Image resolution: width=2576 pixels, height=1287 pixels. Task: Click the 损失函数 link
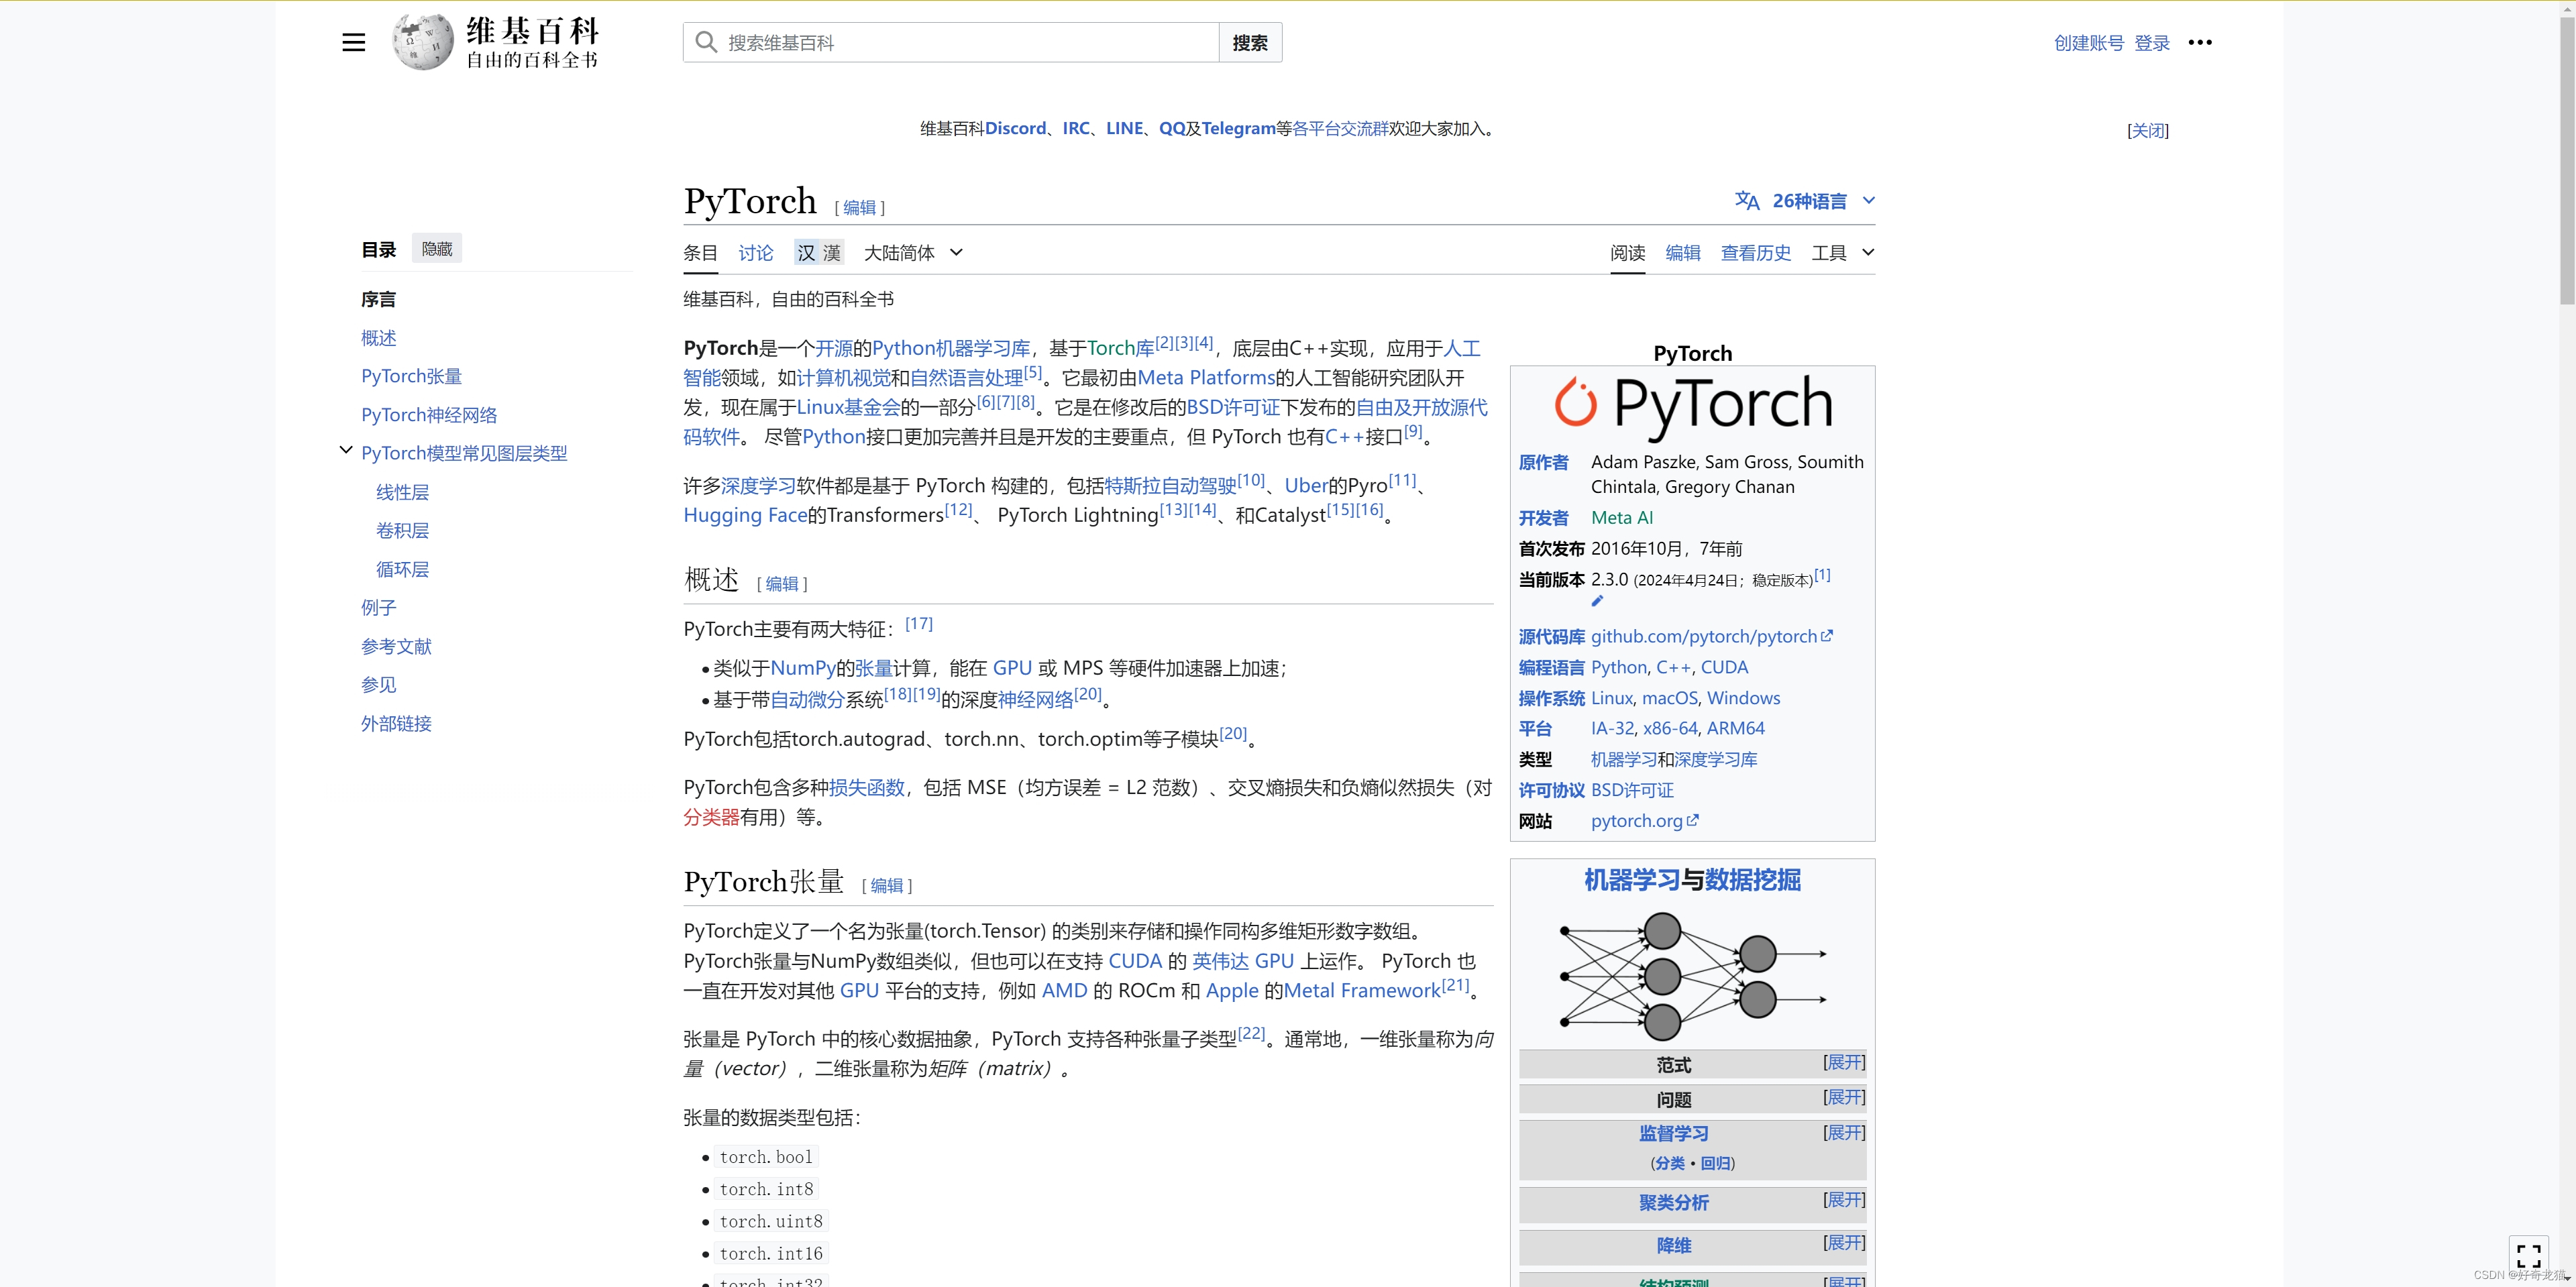pyautogui.click(x=866, y=787)
